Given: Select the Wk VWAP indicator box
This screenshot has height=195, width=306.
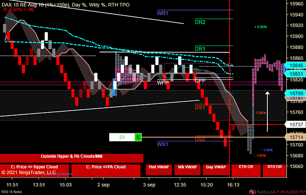Looking at the screenshot, I should (188, 170).
